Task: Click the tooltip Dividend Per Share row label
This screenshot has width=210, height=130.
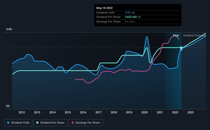Action: (108, 17)
